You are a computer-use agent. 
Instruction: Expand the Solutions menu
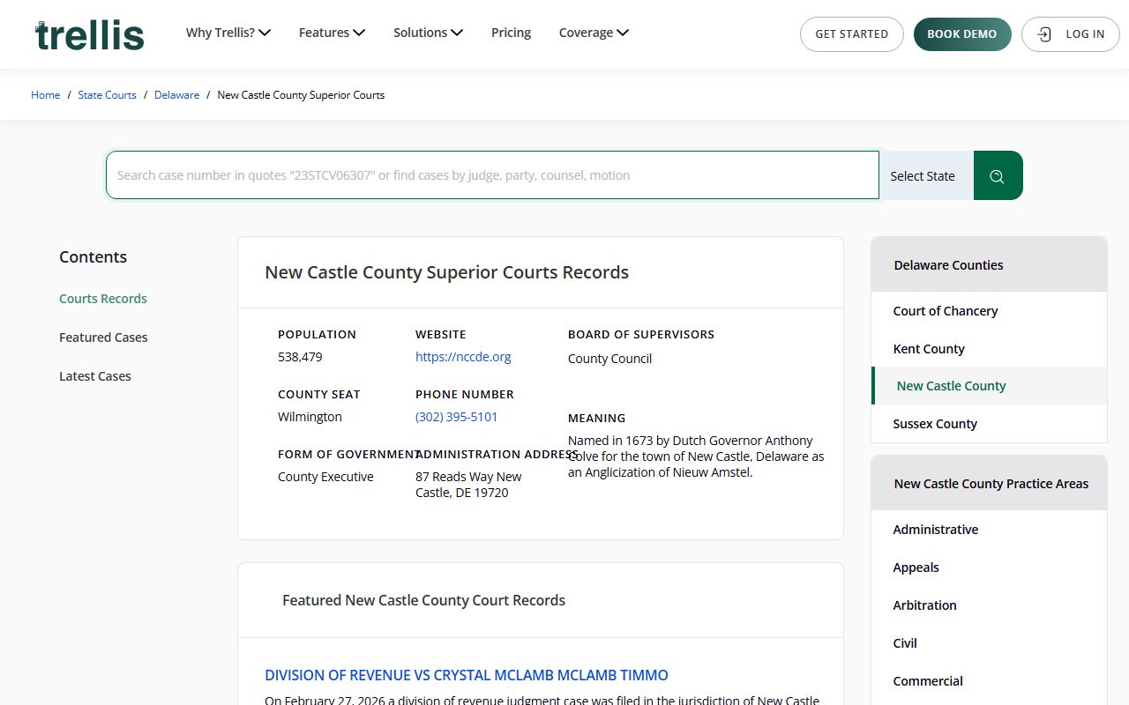[x=428, y=33]
